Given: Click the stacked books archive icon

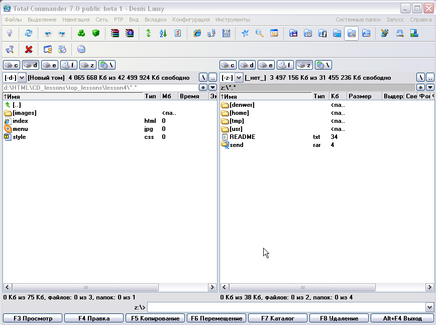Looking at the screenshot, I should tap(115, 33).
